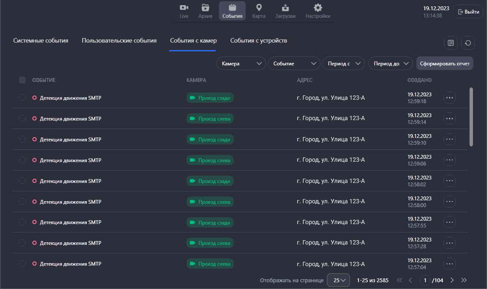Viewport: 487px width, 289px height.
Task: Open actions menu for 12:59:18 event
Action: [x=450, y=98]
